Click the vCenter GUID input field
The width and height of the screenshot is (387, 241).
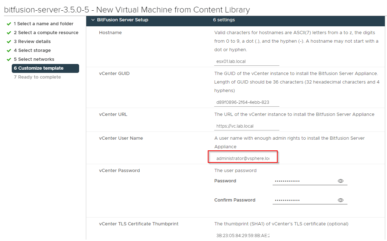pyautogui.click(x=247, y=102)
